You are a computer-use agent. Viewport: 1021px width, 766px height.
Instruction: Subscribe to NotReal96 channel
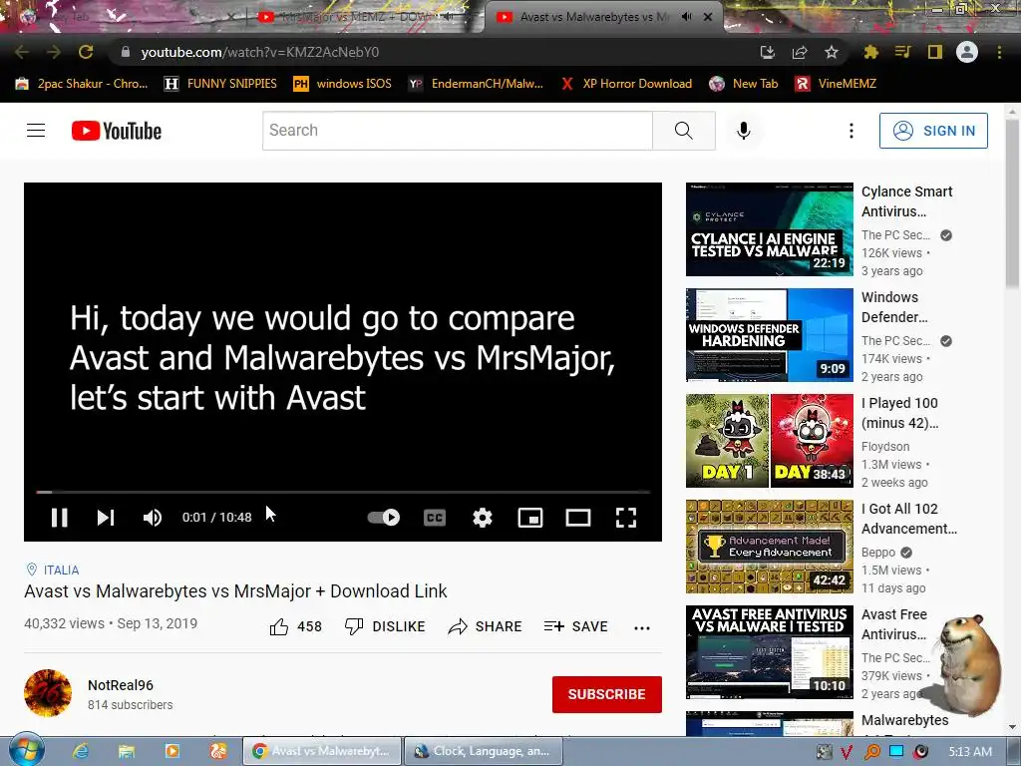pyautogui.click(x=607, y=694)
